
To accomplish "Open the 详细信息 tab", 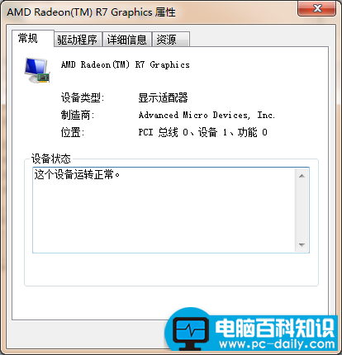I will tap(127, 40).
